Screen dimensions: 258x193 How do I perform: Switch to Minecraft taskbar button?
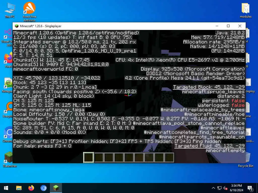[x=56, y=188]
